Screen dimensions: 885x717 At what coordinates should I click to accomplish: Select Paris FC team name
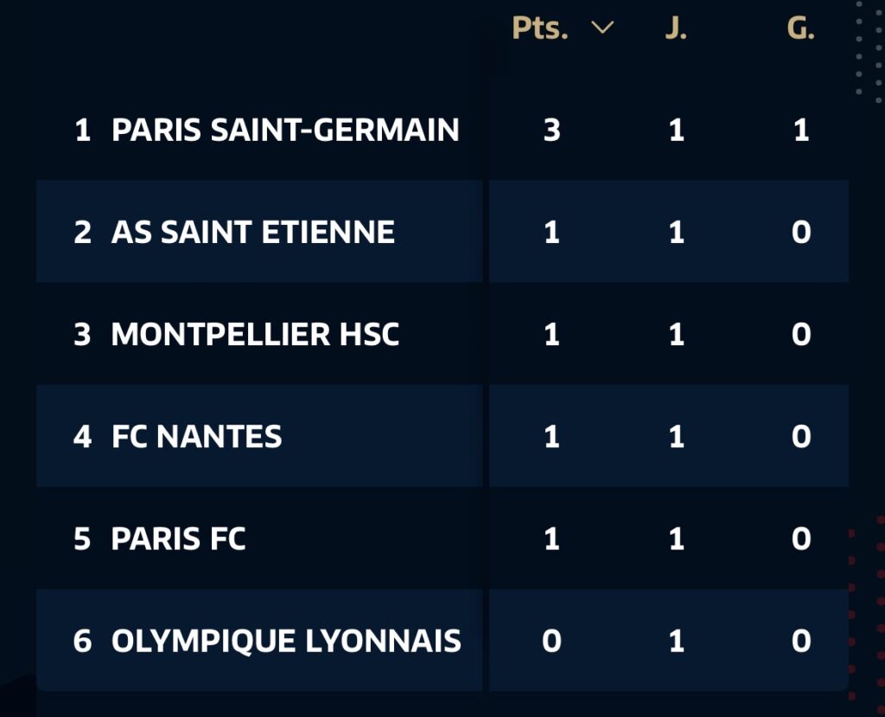coord(179,539)
